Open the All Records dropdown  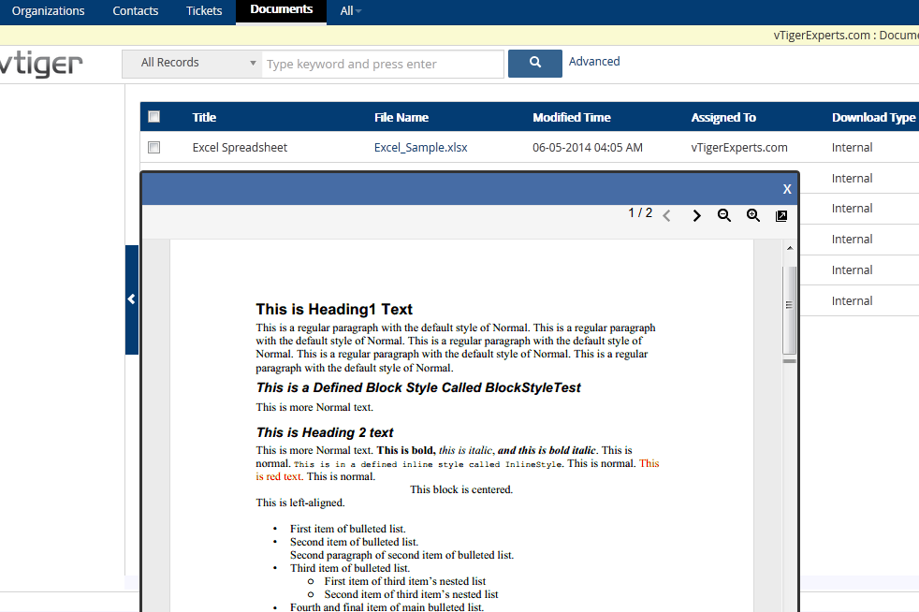pyautogui.click(x=192, y=64)
